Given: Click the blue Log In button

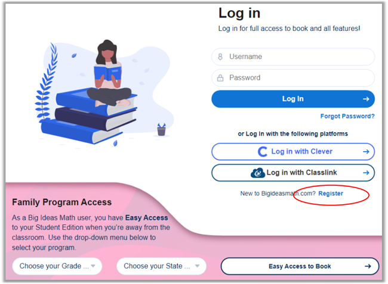Looking at the screenshot, I should 293,99.
